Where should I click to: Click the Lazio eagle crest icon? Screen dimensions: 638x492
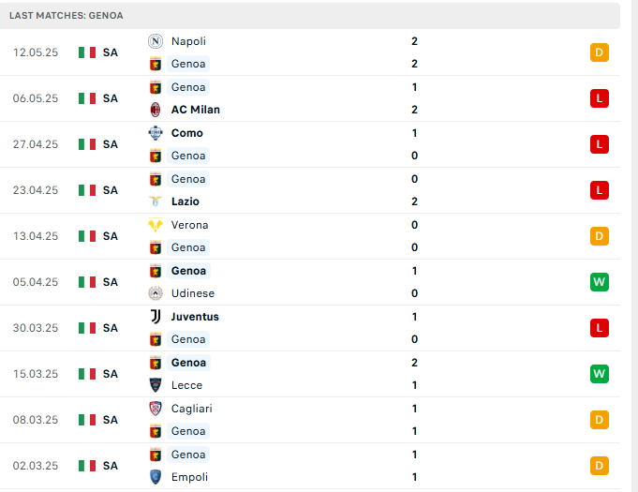pos(155,201)
